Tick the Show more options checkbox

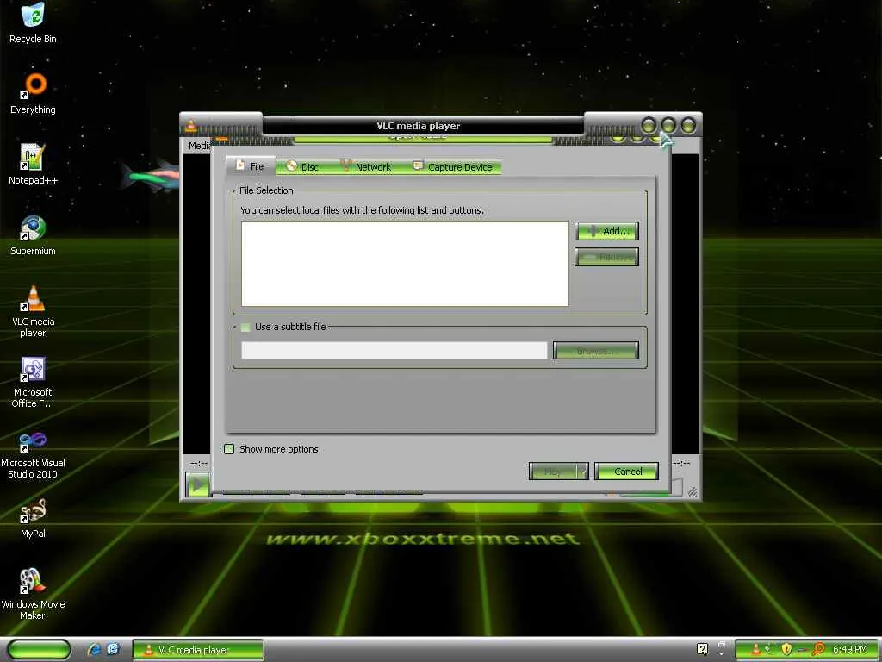pyautogui.click(x=229, y=448)
